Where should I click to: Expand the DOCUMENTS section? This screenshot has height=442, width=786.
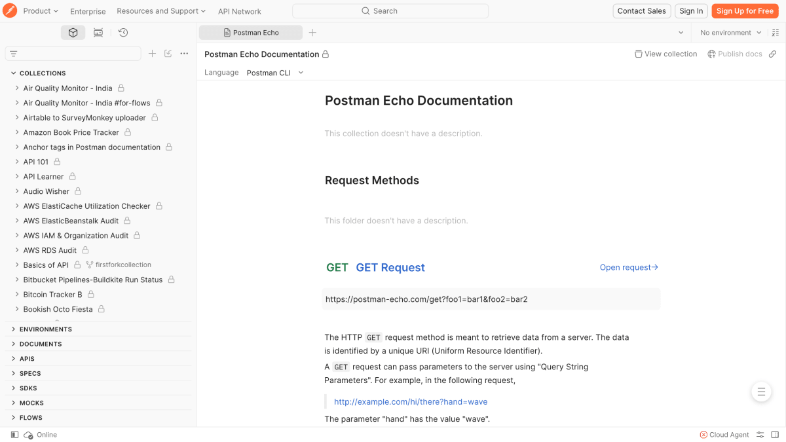[x=13, y=344]
